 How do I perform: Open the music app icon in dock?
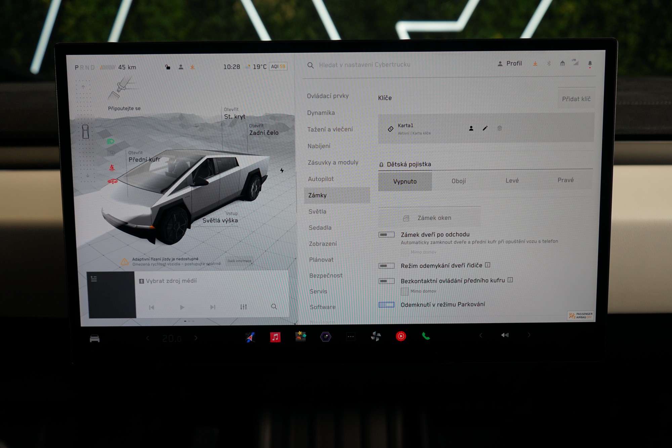tap(275, 337)
